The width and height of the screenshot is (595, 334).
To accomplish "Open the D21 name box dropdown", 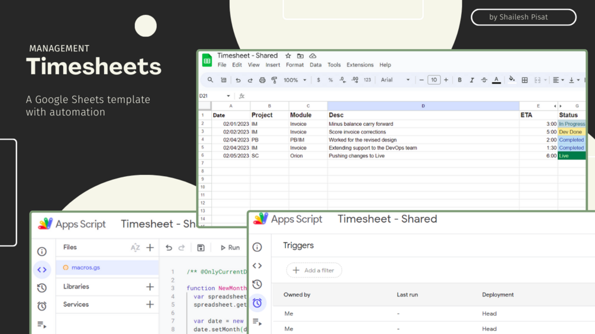I will [x=228, y=96].
